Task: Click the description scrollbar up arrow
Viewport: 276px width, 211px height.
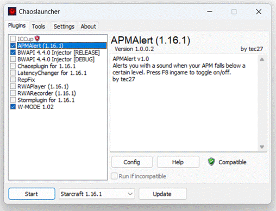Action: pos(262,59)
